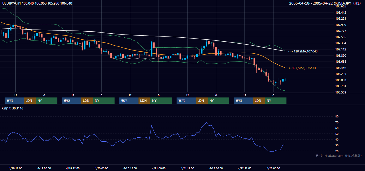
Task: Click price axis label 107.999
Action: point(341,25)
